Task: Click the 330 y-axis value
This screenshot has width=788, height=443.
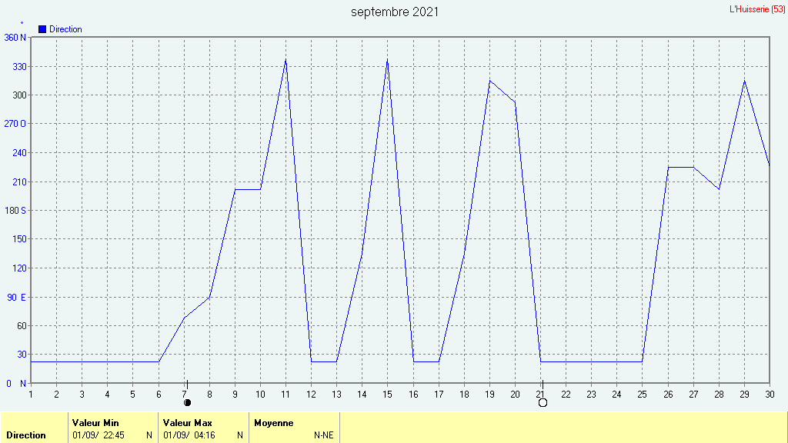Action: pyautogui.click(x=19, y=67)
